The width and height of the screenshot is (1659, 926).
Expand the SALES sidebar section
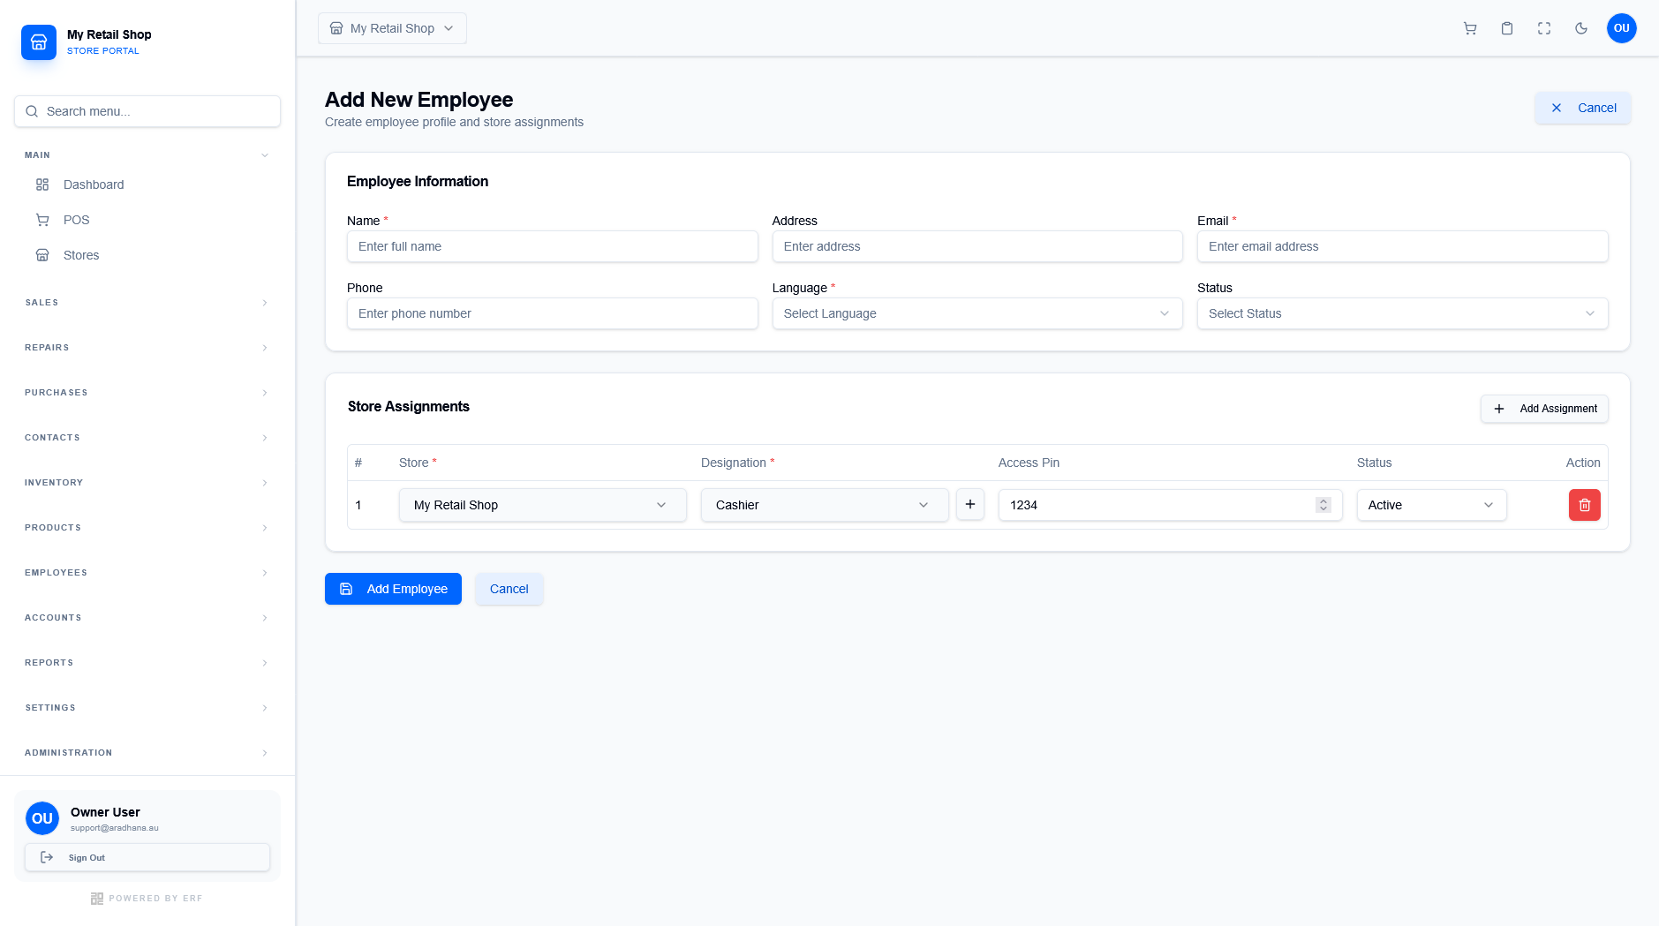point(147,303)
